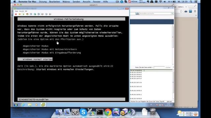Image resolution: width=211 pixels, height=118 pixels.
Task: Open Windows Explorer folder in remote taskbar
Action: tap(30, 105)
